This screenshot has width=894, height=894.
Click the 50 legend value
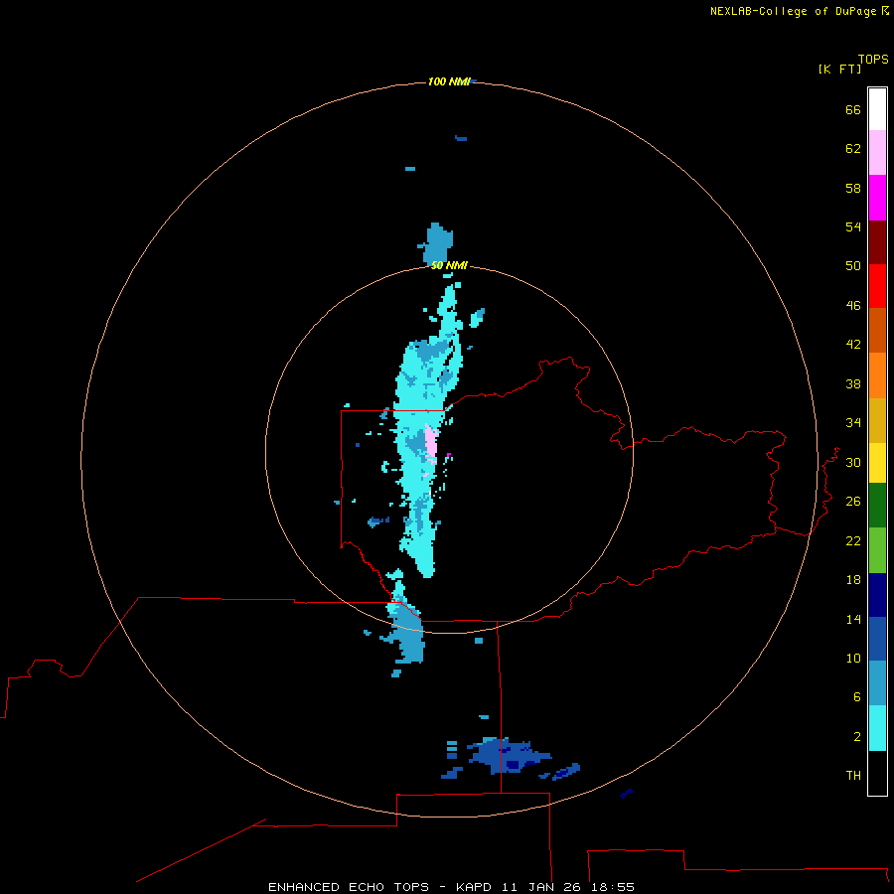coord(853,266)
